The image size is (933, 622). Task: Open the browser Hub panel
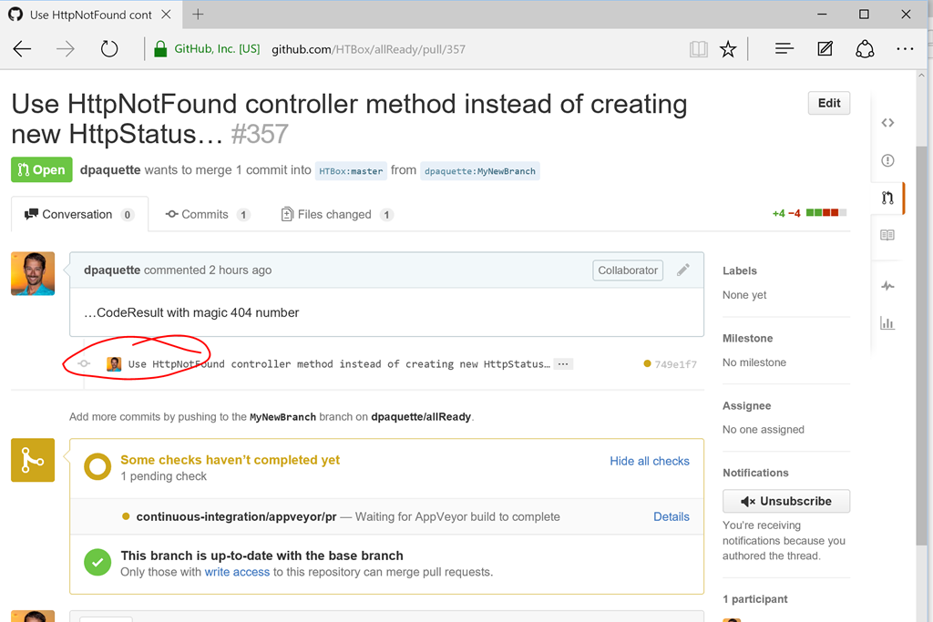(x=784, y=49)
